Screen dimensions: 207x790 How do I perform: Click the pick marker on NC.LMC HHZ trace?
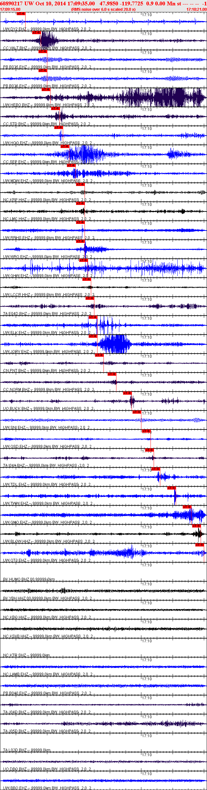pos(81,203)
